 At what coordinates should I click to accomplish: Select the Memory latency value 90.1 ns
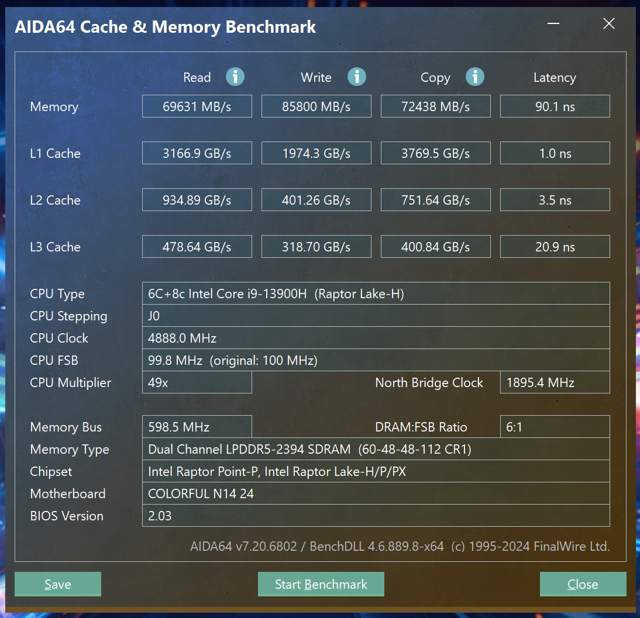pyautogui.click(x=555, y=106)
